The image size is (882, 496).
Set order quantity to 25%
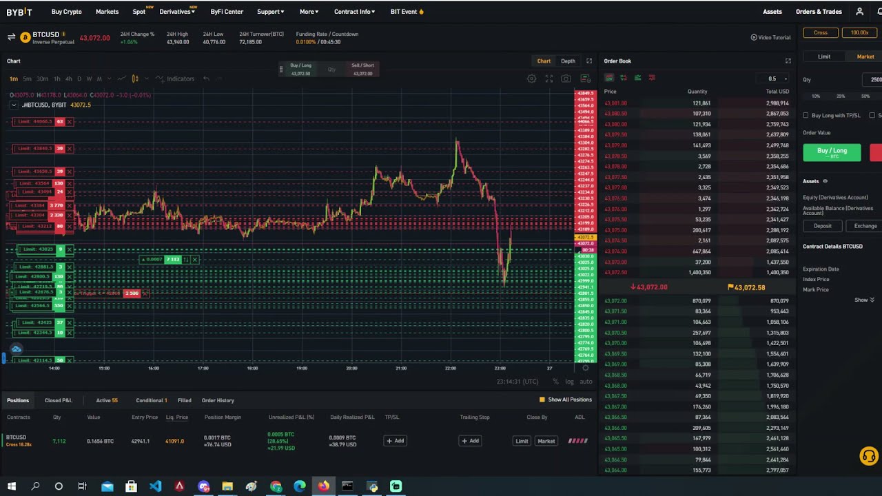(841, 96)
